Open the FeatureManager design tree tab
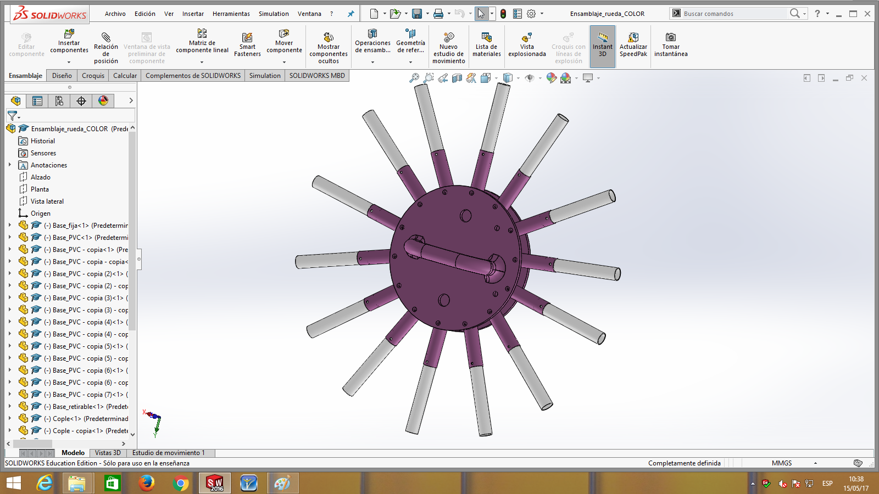 pyautogui.click(x=15, y=100)
